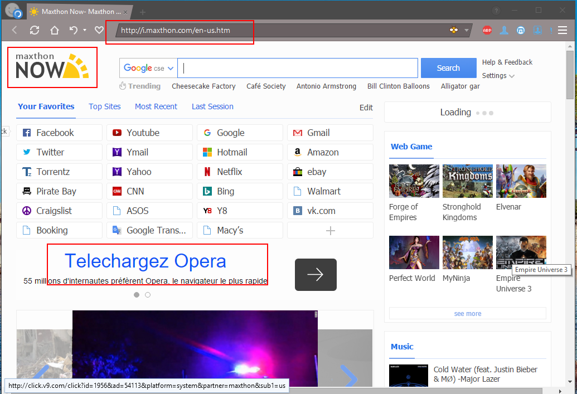This screenshot has height=394, width=577.
Task: Open the Perfect World game thumbnail
Action: pos(414,252)
